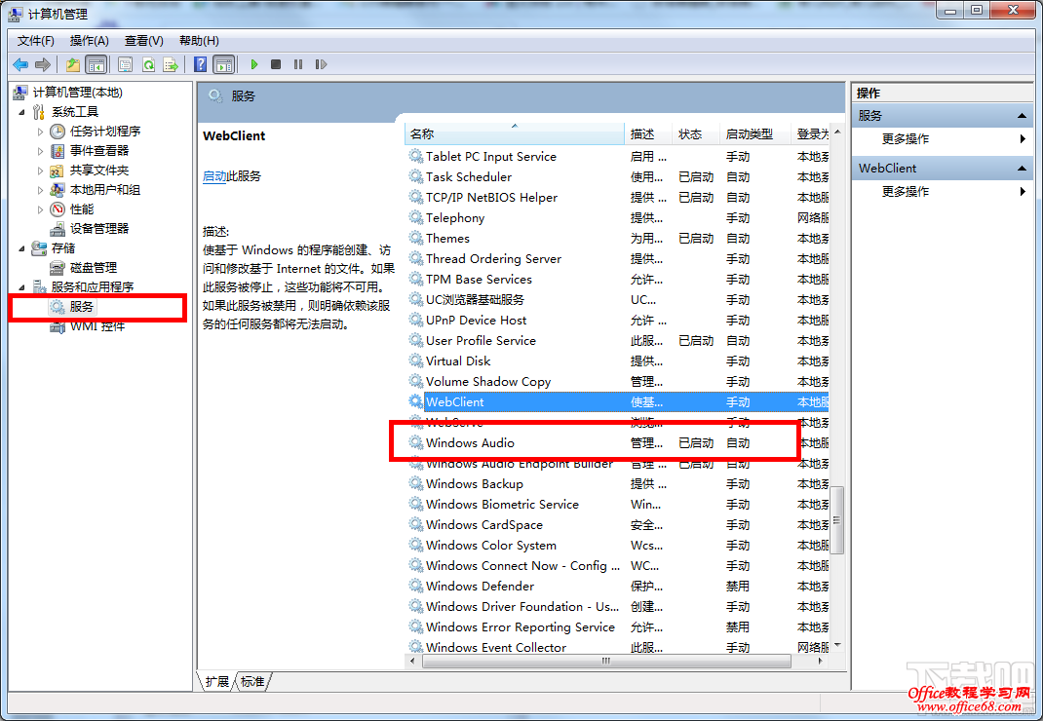Toggle the action pane toolbar icon

click(224, 64)
